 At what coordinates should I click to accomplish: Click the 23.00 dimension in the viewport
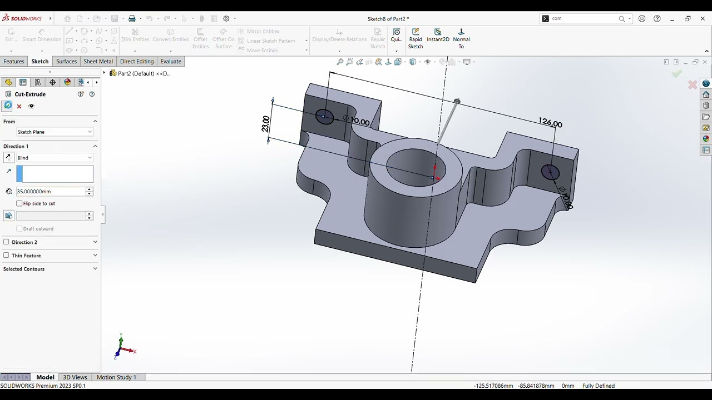click(265, 123)
